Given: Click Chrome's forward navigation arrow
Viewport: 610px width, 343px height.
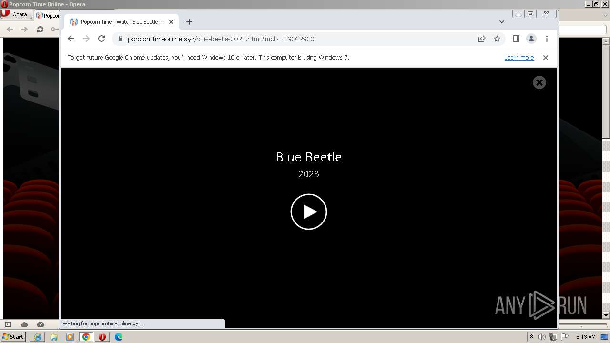Looking at the screenshot, I should point(86,39).
